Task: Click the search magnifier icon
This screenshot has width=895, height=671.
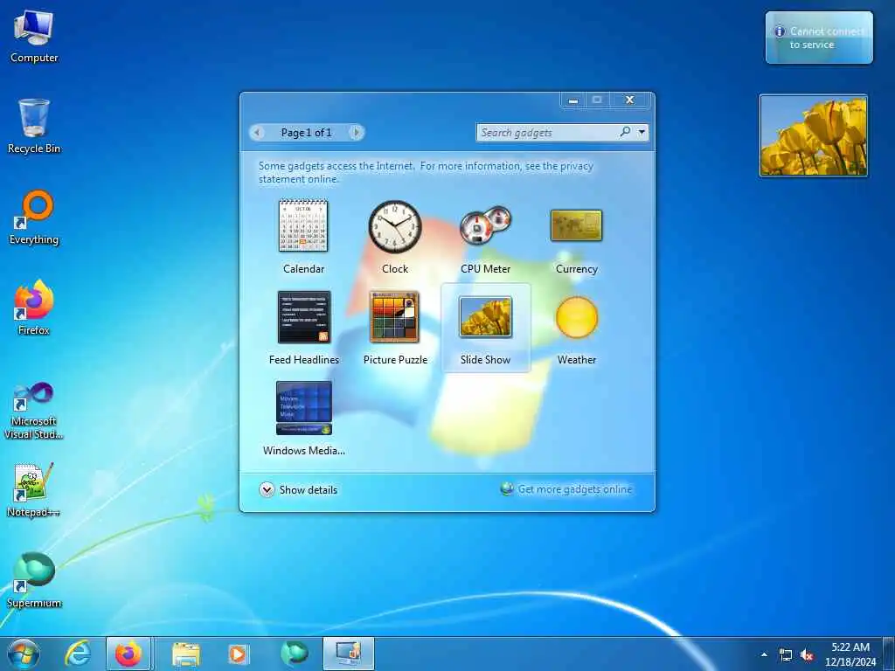Action: tap(626, 132)
